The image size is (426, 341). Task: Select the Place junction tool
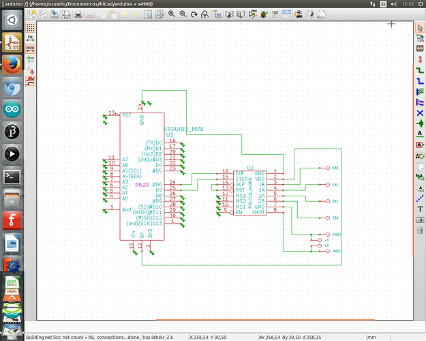pos(420,123)
